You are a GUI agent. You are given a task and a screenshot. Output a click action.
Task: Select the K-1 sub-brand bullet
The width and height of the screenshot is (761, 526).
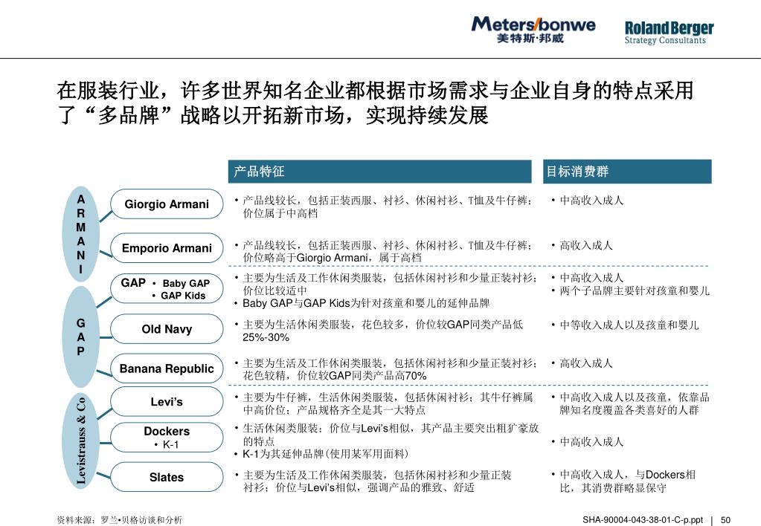[167, 444]
